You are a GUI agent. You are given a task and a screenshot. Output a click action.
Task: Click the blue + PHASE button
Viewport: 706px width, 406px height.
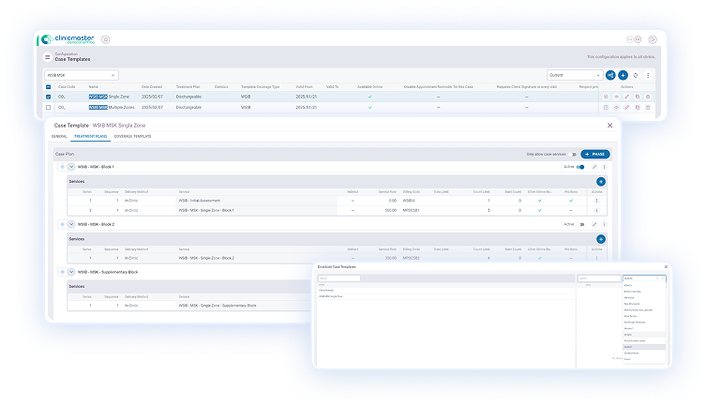595,154
